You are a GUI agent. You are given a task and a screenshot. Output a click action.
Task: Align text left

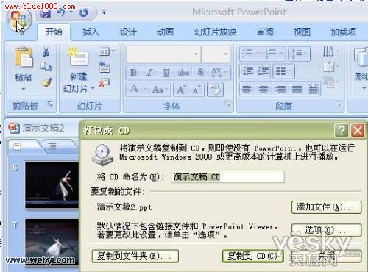coord(247,88)
